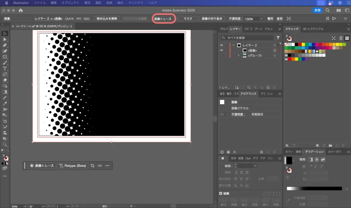Enable the 破線 dashed line checkbox
351x208 pixels.
(221, 193)
